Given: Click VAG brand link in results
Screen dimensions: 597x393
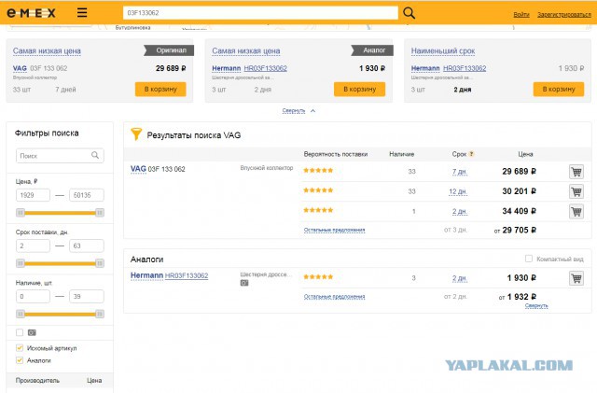Looking at the screenshot, I should point(138,168).
